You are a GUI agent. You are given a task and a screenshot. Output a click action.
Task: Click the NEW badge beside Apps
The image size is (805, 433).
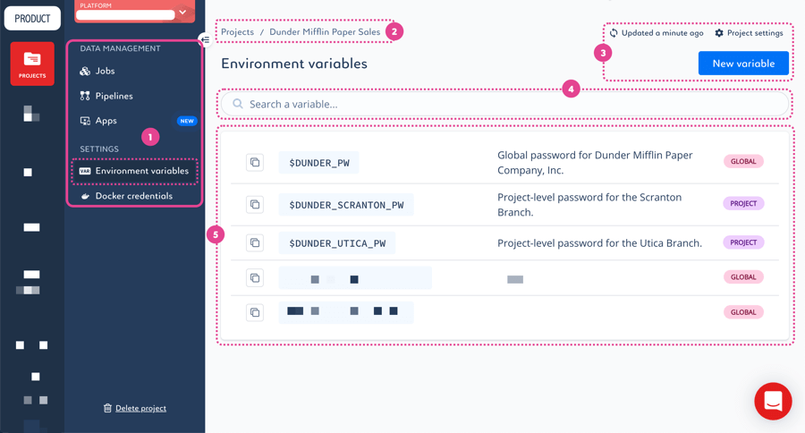187,121
